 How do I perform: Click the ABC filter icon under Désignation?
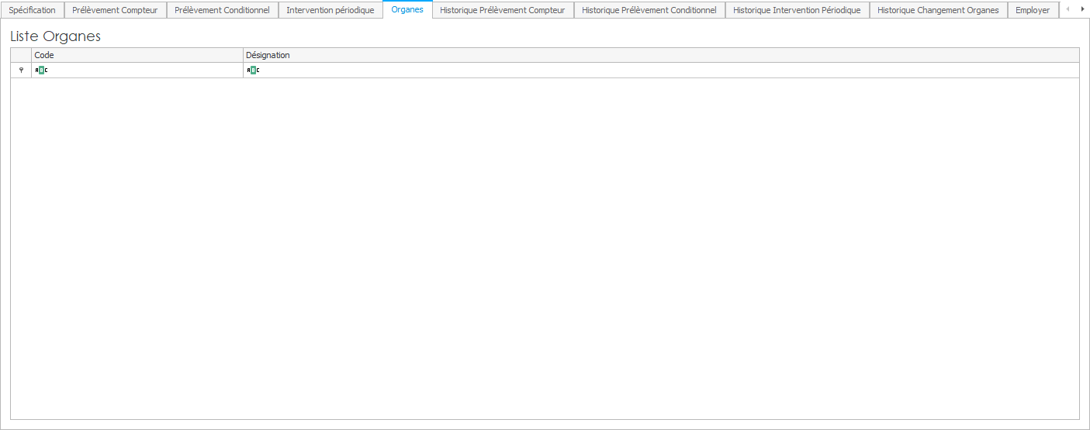pyautogui.click(x=253, y=71)
